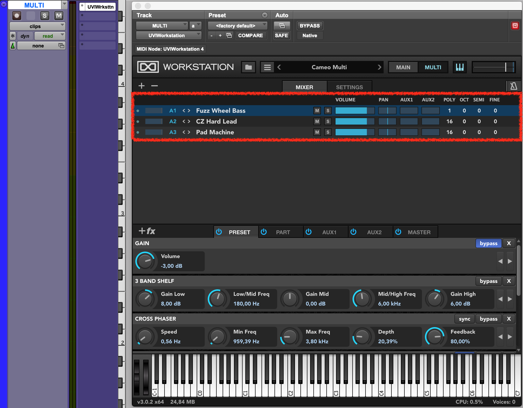This screenshot has width=523, height=408.
Task: Click the hamburger list menu icon
Action: (x=267, y=67)
